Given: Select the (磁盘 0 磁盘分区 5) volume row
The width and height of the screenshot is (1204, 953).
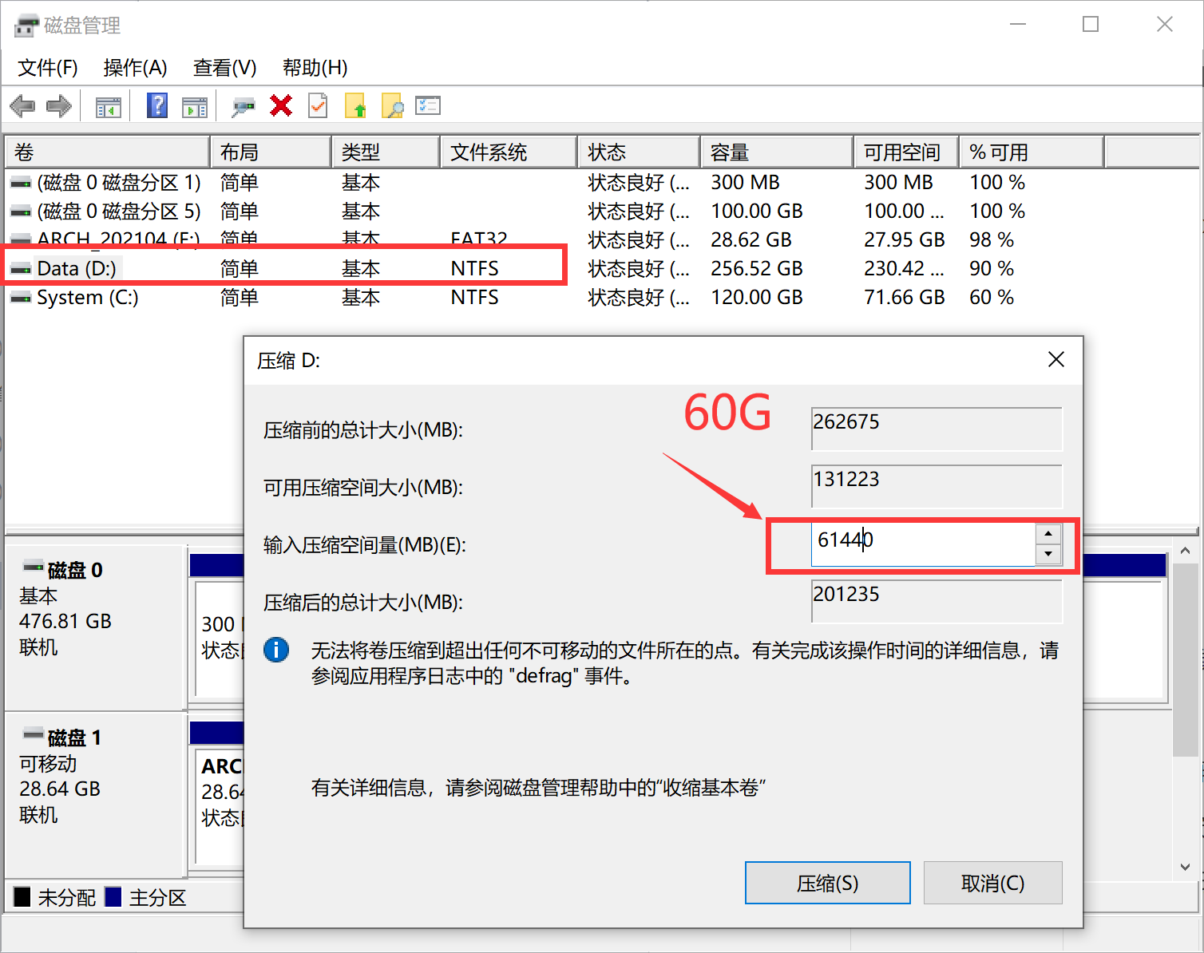Looking at the screenshot, I should coord(603,212).
